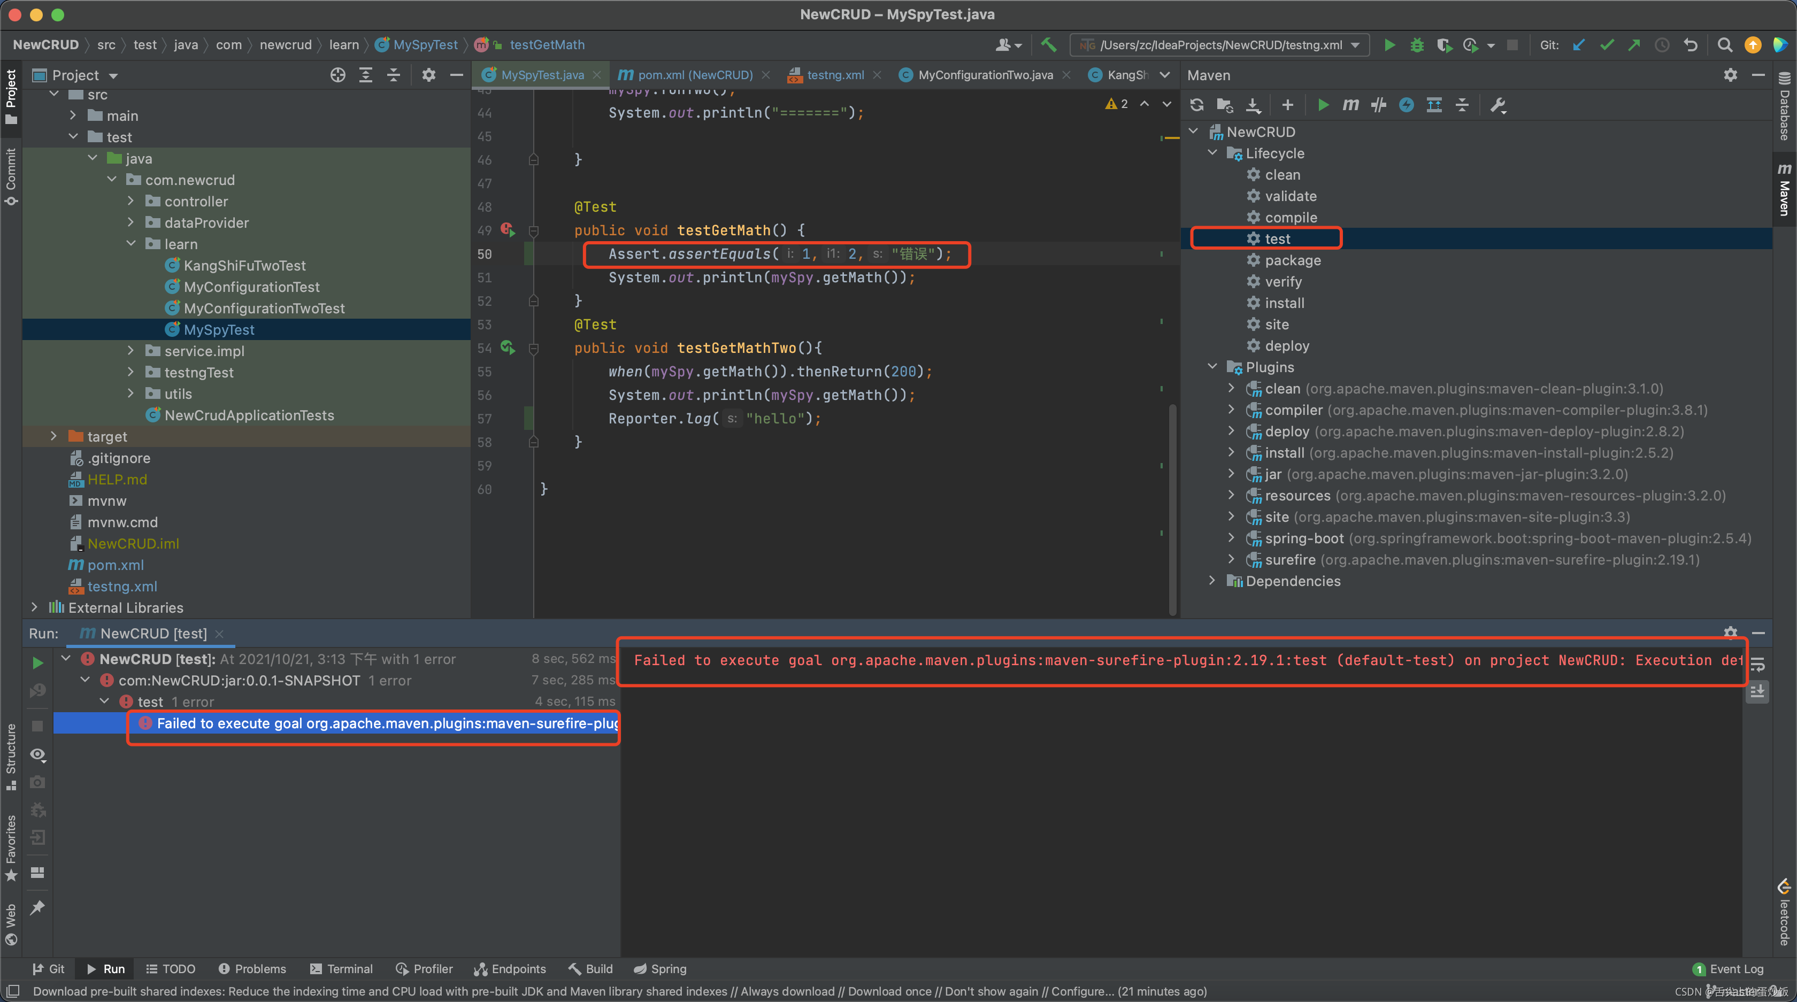Click Execute Maven Goal icon
The image size is (1797, 1002).
click(1350, 105)
